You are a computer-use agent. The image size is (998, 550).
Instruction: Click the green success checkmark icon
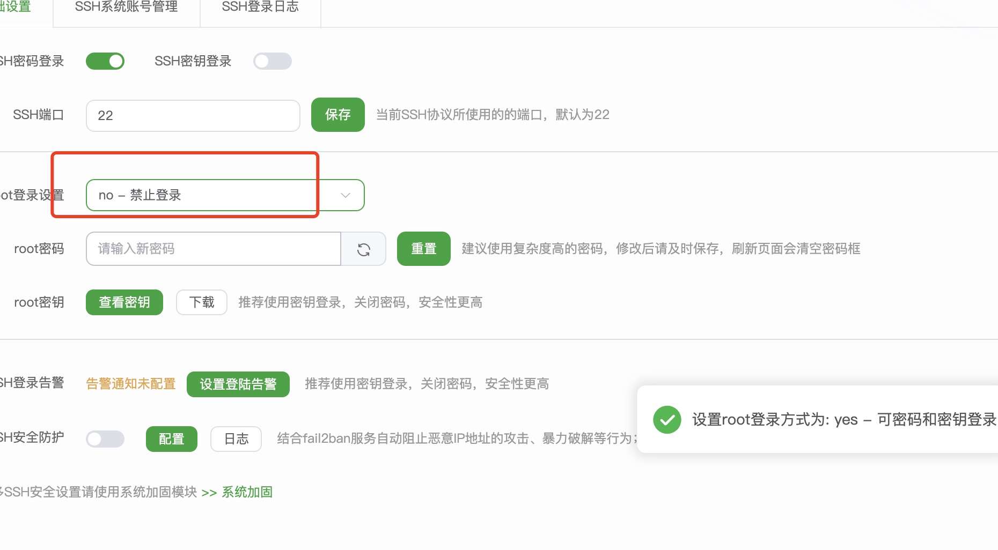tap(667, 420)
